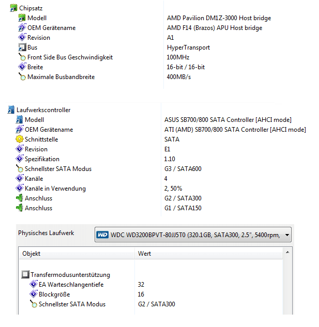The width and height of the screenshot is (319, 327).
Task: Click the G3 / SATA600 value
Action: (x=183, y=169)
